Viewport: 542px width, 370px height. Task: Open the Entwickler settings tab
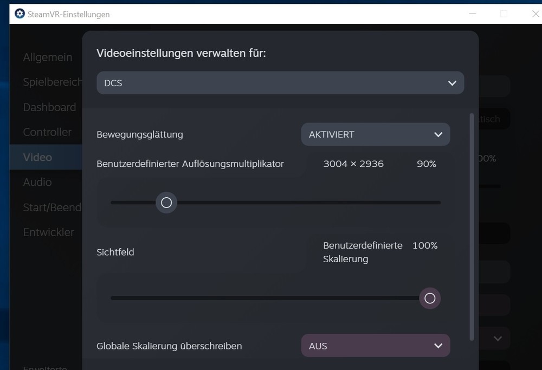pyautogui.click(x=48, y=232)
